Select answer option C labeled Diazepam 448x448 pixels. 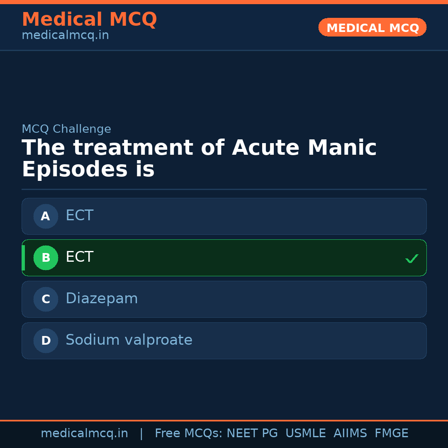point(224,299)
